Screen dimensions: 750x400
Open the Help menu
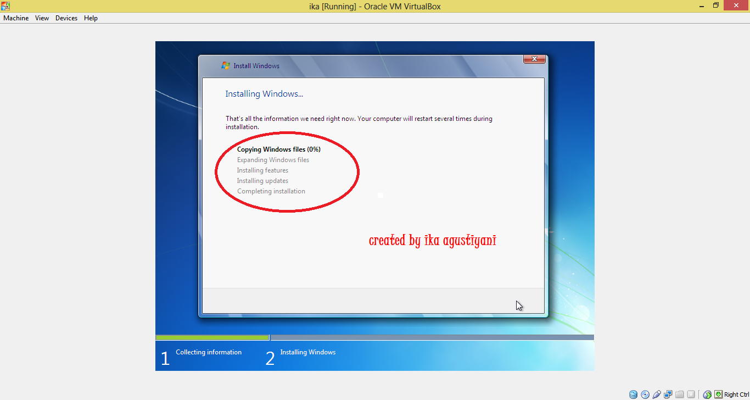[x=91, y=18]
